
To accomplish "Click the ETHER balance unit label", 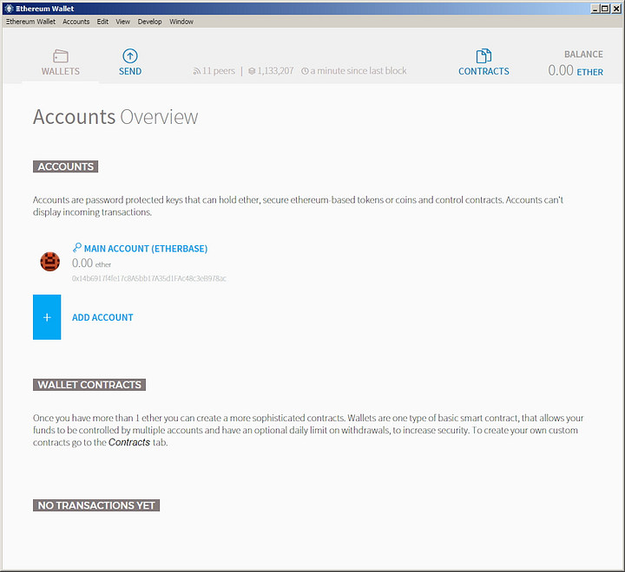I will pos(590,72).
